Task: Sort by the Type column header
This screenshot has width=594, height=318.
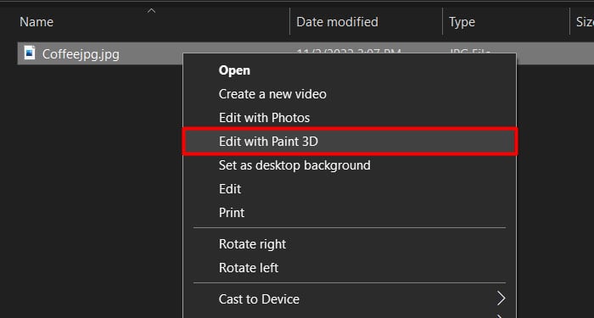Action: point(462,22)
